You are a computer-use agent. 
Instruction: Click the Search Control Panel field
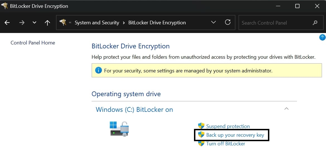(275, 23)
